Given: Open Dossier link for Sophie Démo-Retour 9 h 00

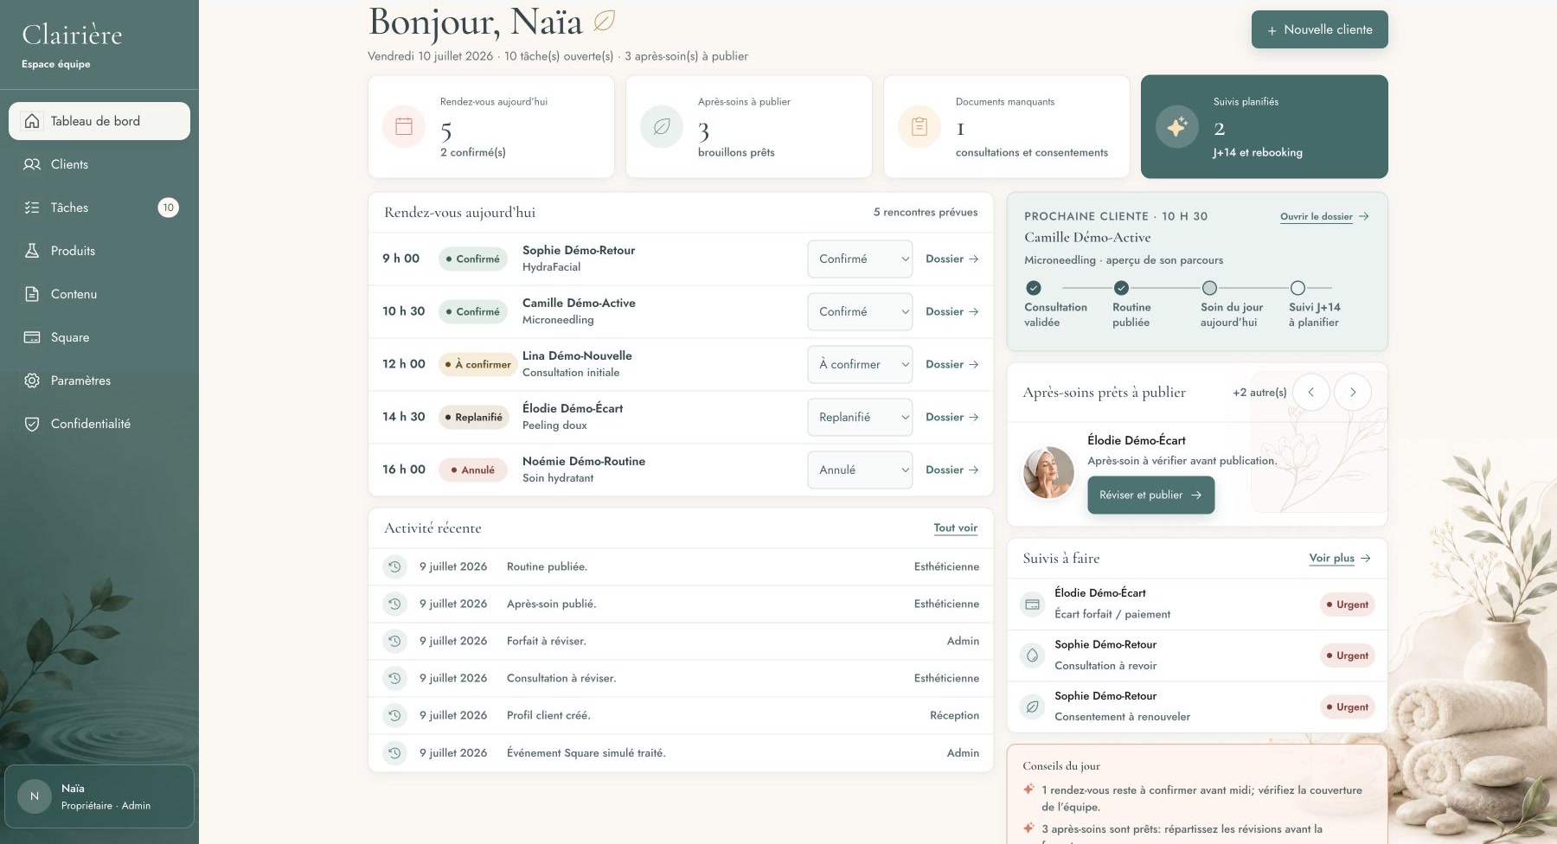Looking at the screenshot, I should pyautogui.click(x=951, y=259).
